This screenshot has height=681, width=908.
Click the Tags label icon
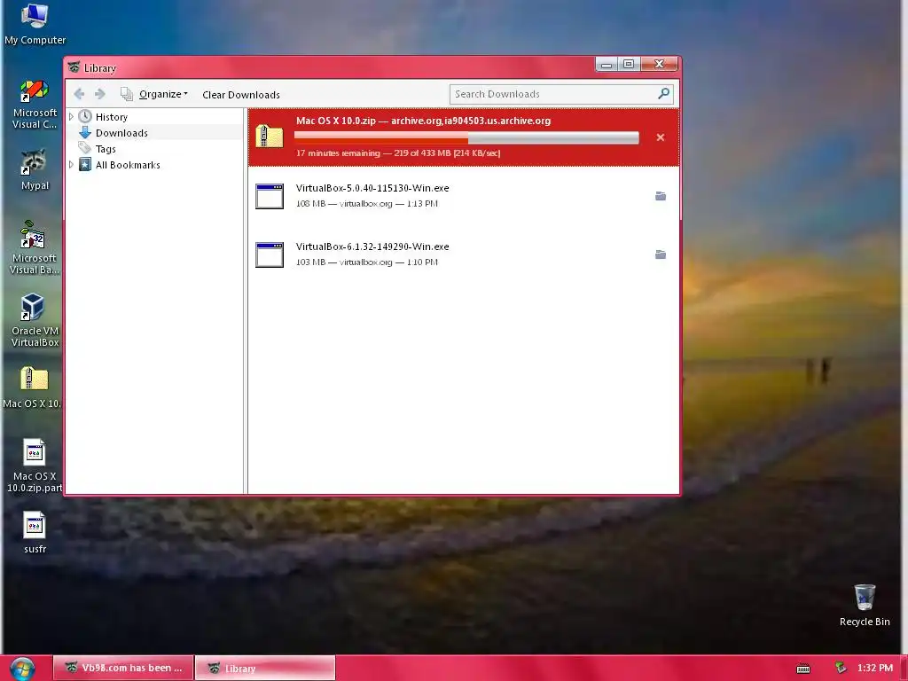tap(85, 148)
